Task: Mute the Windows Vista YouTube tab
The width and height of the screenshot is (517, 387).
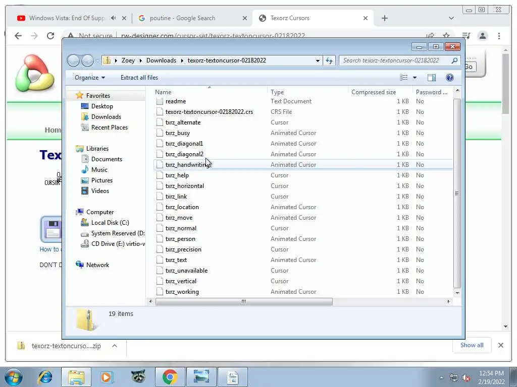Action: [x=114, y=18]
